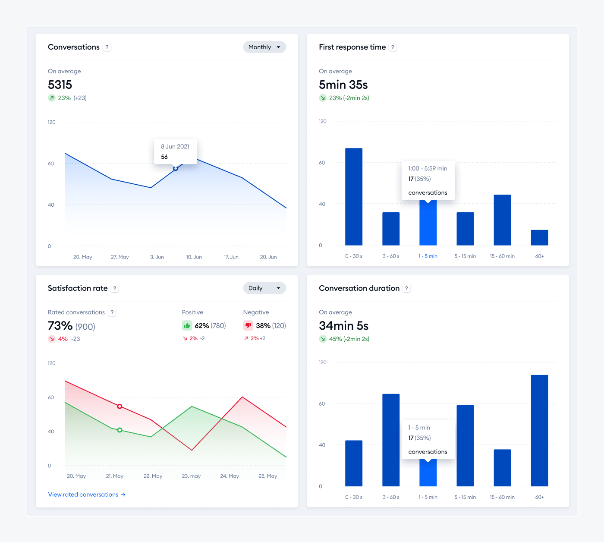Select the highlighted 1-5 min response time bar

pyautogui.click(x=428, y=224)
